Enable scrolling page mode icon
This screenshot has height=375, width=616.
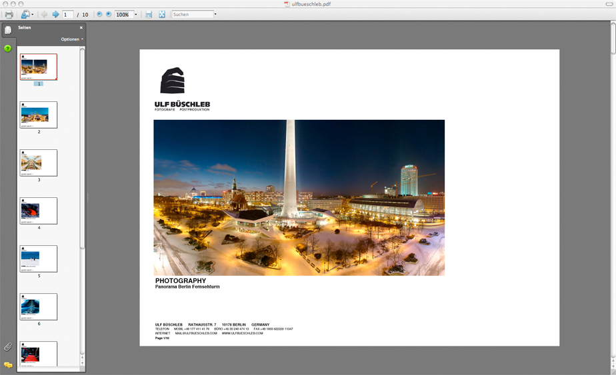pyautogui.click(x=149, y=14)
